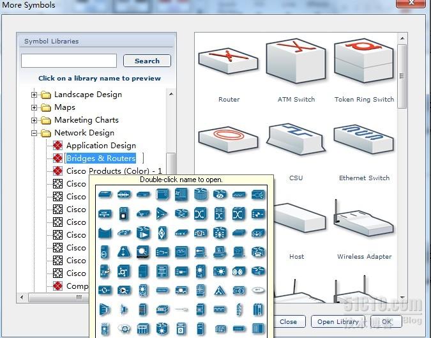431x338 pixels.
Task: Select the Wireless Adapter symbol
Action: click(x=364, y=219)
